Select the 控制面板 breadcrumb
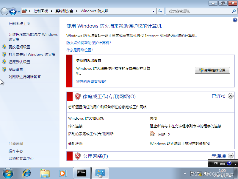The image size is (238, 179). point(41,11)
